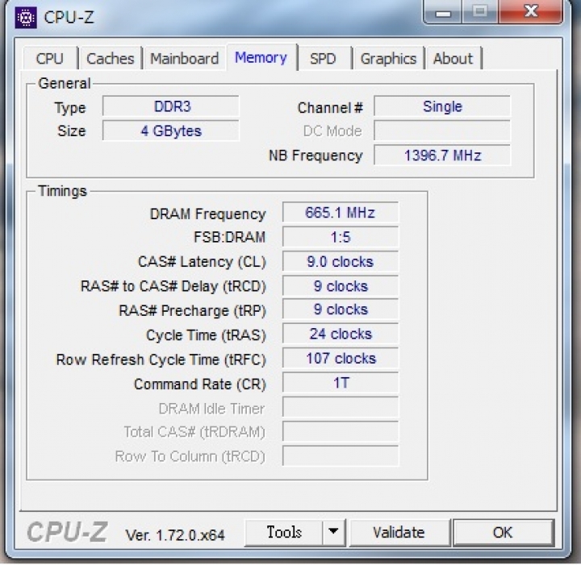Click the Row Refresh Cycle Time (tRFC) label
The width and height of the screenshot is (581, 565).
(161, 359)
